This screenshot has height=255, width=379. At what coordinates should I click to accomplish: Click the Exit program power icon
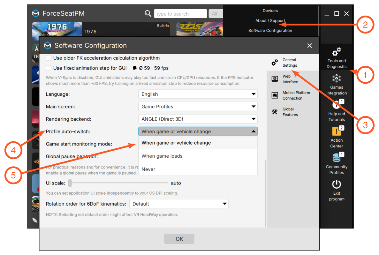(337, 184)
